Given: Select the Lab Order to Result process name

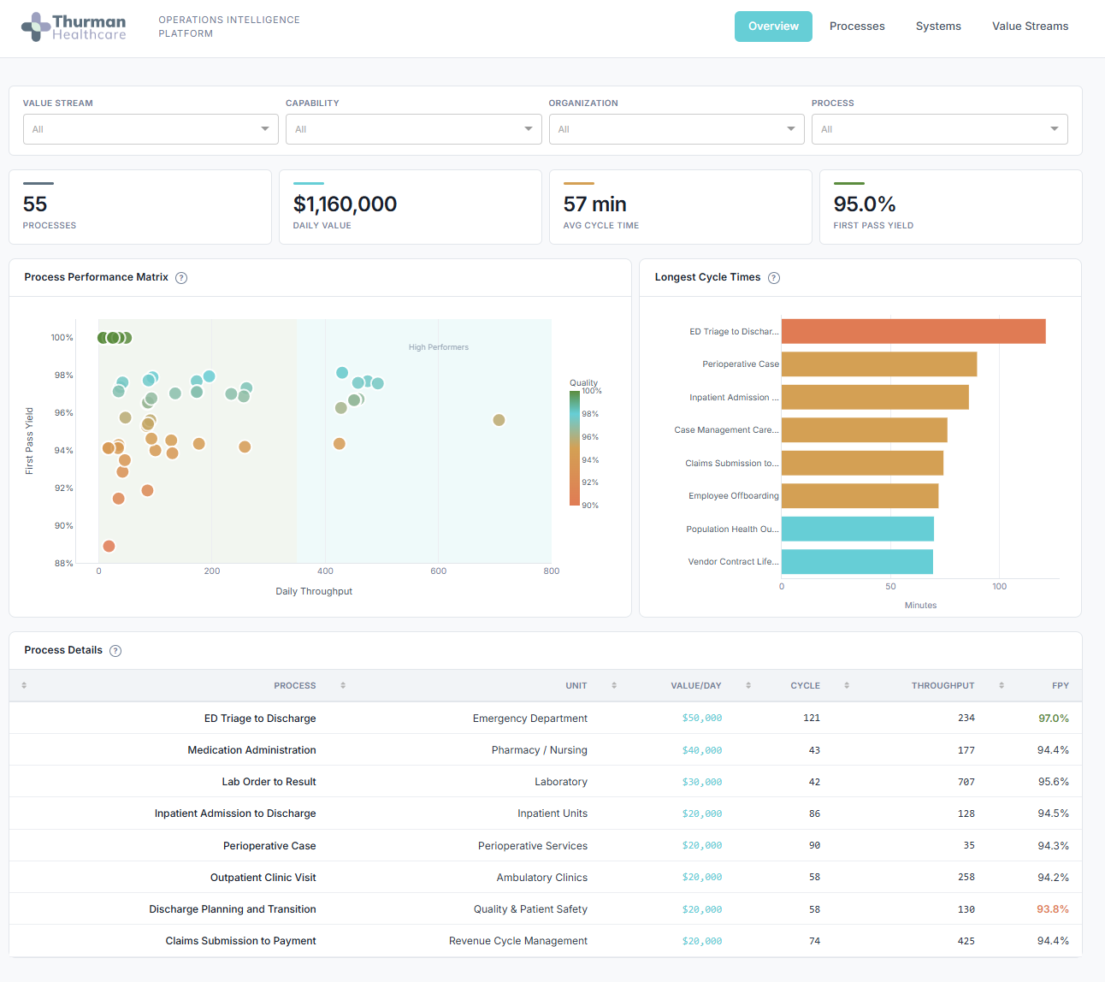Looking at the screenshot, I should pyautogui.click(x=269, y=781).
